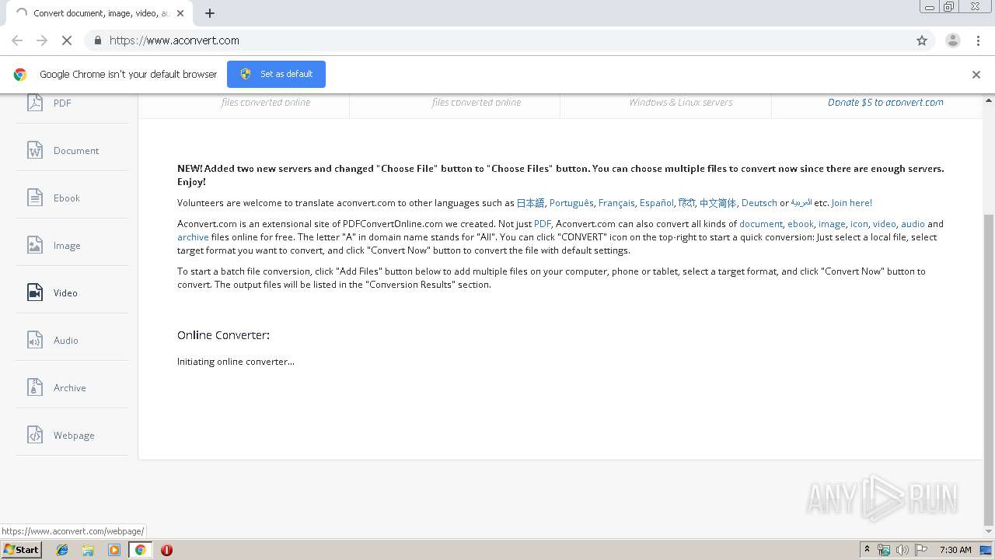
Task: Open the Japanese language link
Action: pos(530,203)
